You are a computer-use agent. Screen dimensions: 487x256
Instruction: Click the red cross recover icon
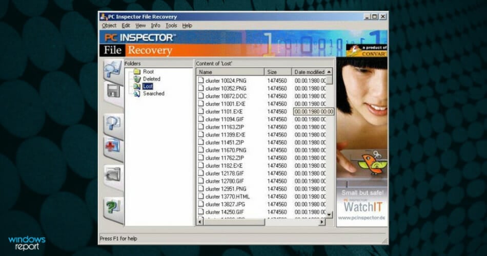click(113, 146)
